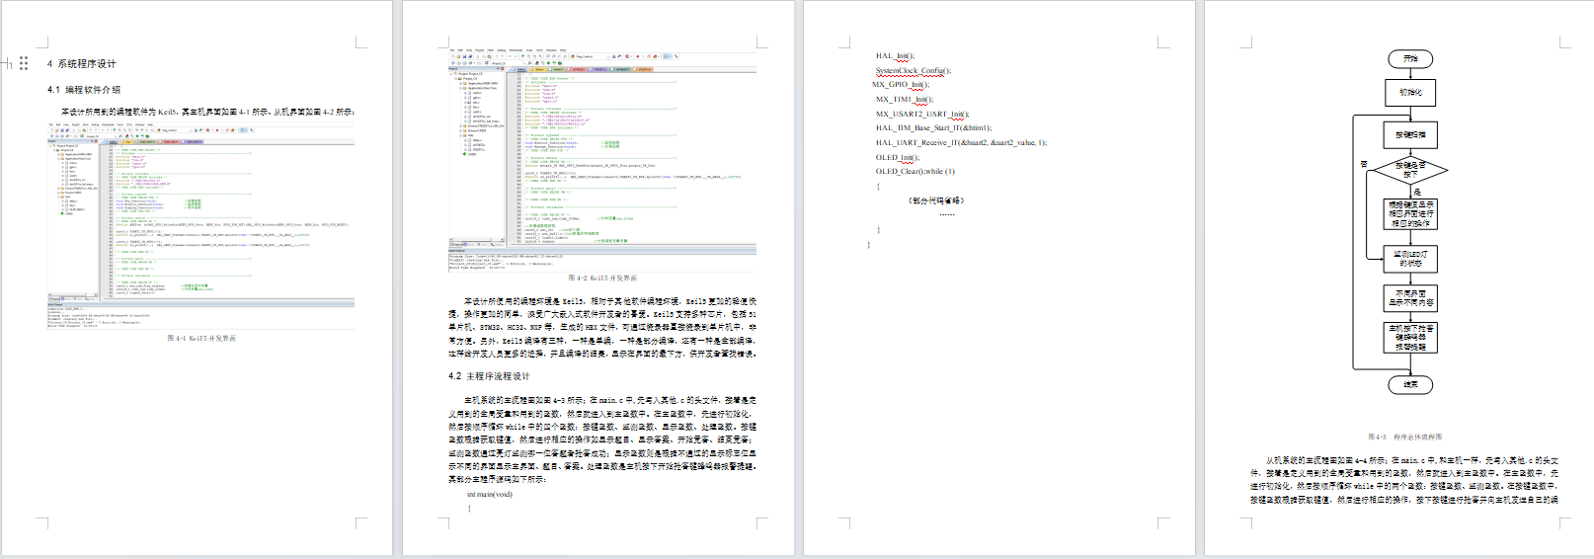Click the （部分代码省略） placeholder text

tap(935, 200)
